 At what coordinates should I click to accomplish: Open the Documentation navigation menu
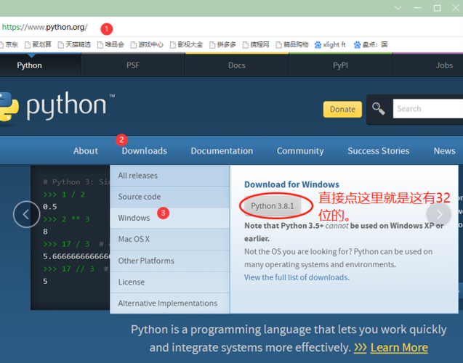(x=222, y=151)
